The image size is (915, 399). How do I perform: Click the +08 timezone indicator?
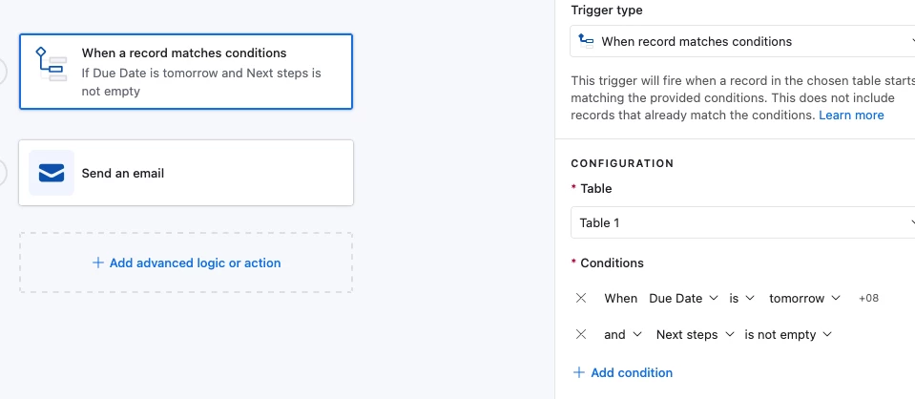pos(868,299)
